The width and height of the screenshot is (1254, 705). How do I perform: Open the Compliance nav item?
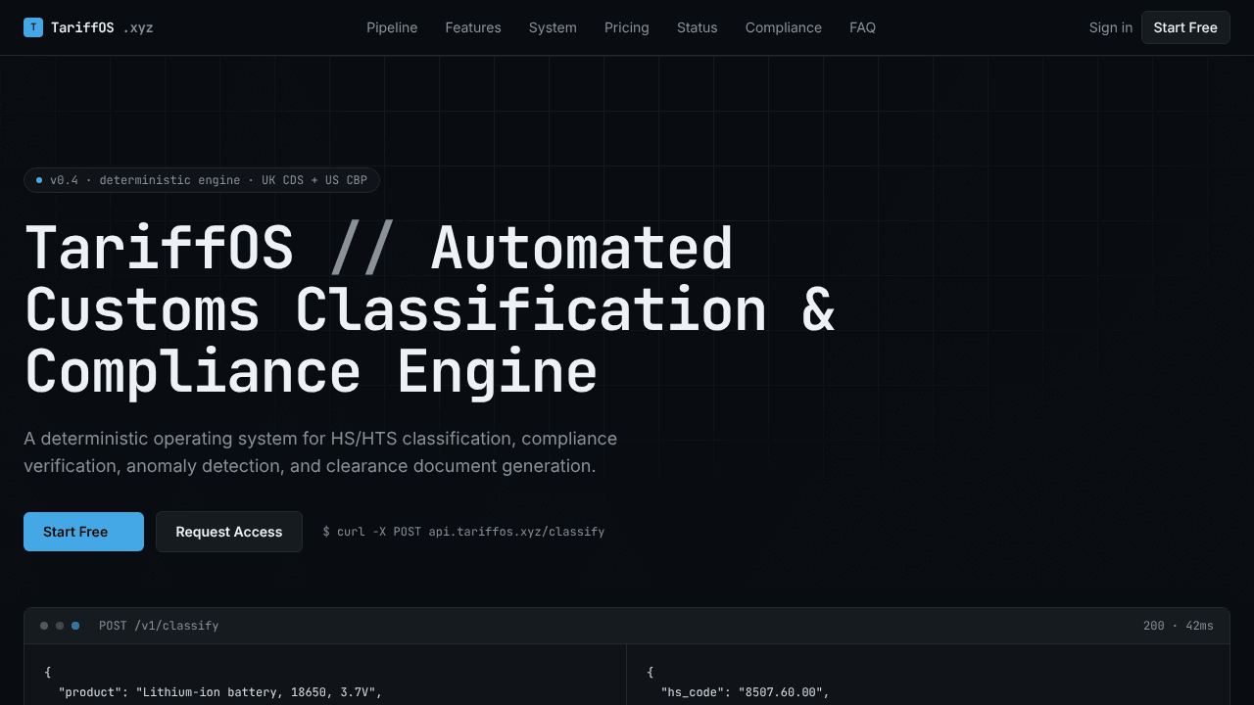point(784,27)
